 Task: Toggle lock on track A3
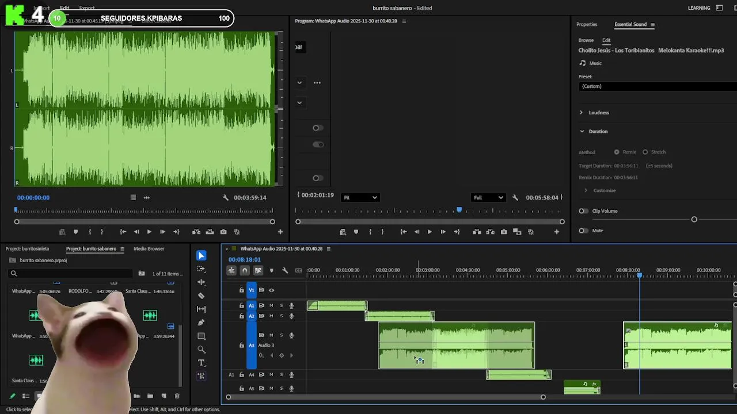pyautogui.click(x=242, y=346)
